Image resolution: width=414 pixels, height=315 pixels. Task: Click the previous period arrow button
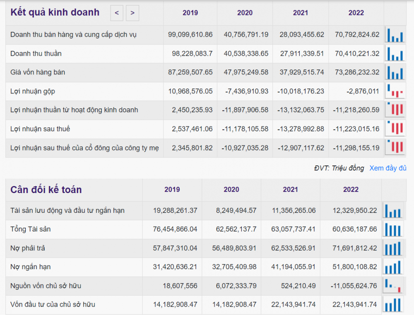[117, 13]
